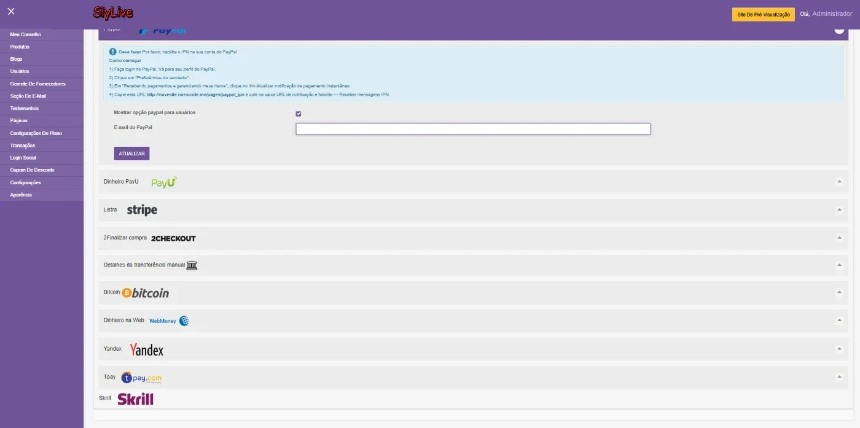Click the Skrill logo

[x=135, y=399]
